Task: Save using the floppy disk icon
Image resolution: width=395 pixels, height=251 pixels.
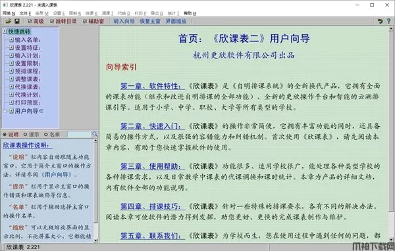Action: pyautogui.click(x=17, y=22)
